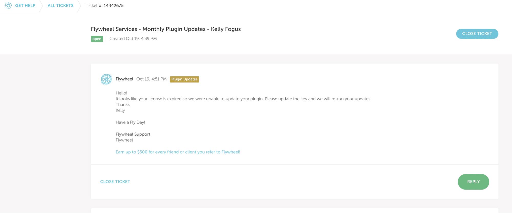512x213 pixels.
Task: Click the Have a Fly Day text
Action: [x=130, y=122]
